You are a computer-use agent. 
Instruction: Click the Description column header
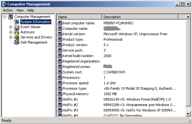140,17
